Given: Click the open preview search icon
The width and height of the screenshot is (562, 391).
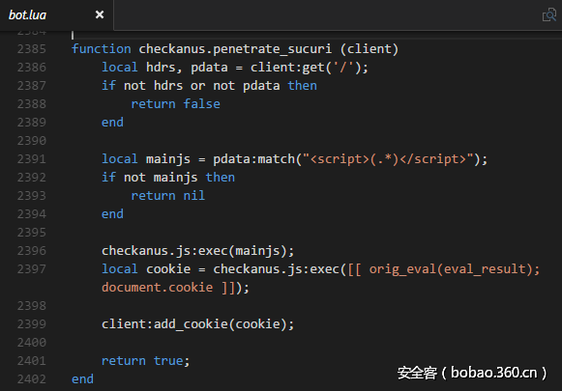Looking at the screenshot, I should (x=549, y=15).
